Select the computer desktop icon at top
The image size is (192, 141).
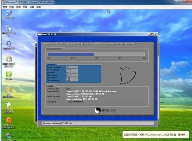pyautogui.click(x=9, y=13)
